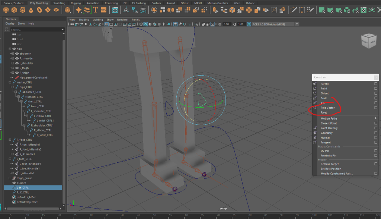
Task: Open the Geometry constraint options box
Action: (x=376, y=133)
